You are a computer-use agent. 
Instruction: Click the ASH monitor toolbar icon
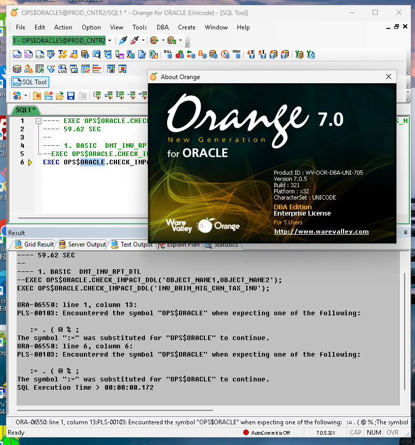[x=236, y=54]
